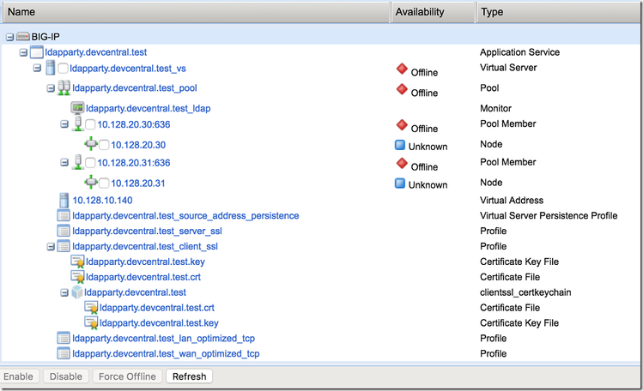Select the checkbox for node 10.128.20.31
Viewport: 643px width, 391px height.
pyautogui.click(x=104, y=183)
